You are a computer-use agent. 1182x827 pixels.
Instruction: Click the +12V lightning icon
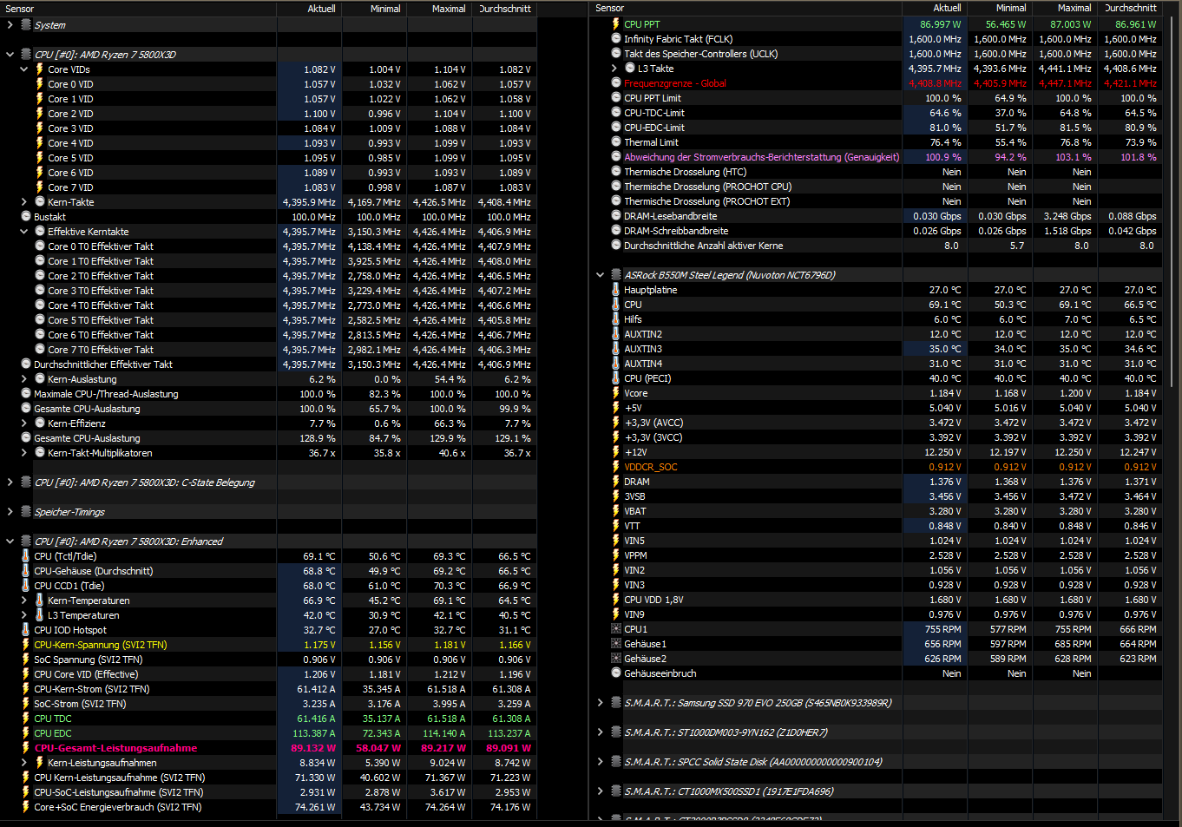click(616, 452)
